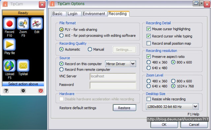Click the Ready status bar in TipCam
Screen dimensions: 211x130
(23, 13)
